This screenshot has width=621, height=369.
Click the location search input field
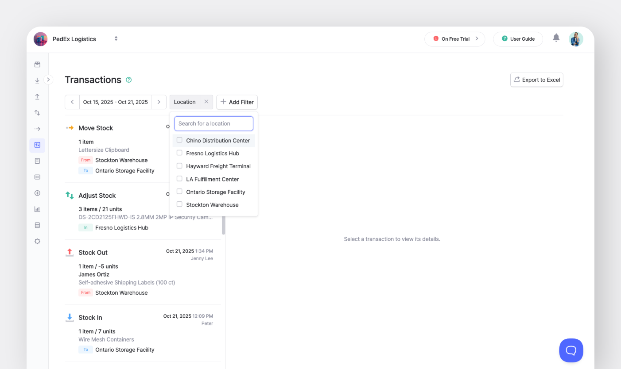pyautogui.click(x=213, y=123)
